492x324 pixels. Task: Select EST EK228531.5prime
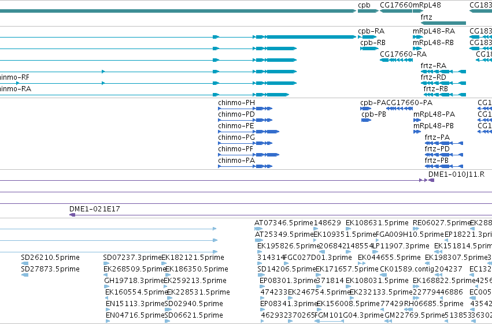click(170, 298)
